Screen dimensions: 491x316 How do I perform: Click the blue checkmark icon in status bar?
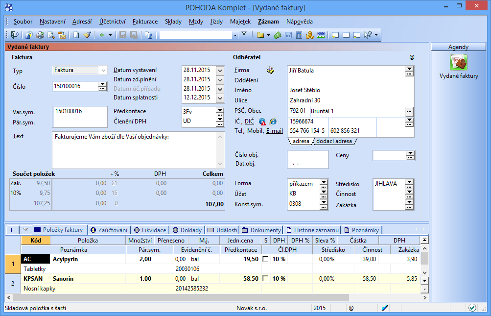[x=385, y=308]
